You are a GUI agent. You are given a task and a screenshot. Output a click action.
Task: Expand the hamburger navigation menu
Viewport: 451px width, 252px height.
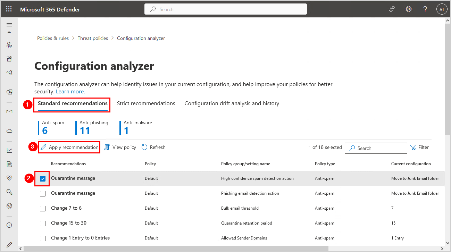[x=9, y=25]
